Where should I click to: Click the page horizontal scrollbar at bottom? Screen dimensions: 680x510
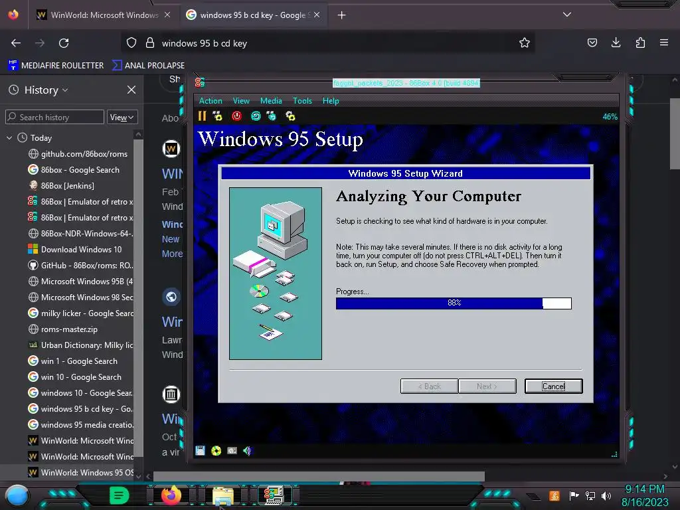pos(319,476)
